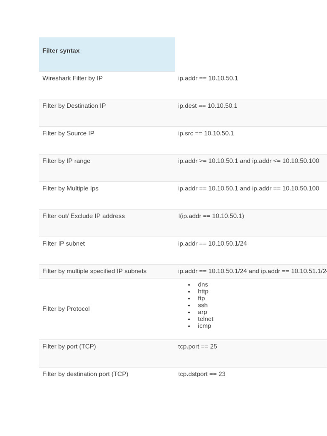Click the Filter out/ Exclude IP address label

click(x=83, y=216)
